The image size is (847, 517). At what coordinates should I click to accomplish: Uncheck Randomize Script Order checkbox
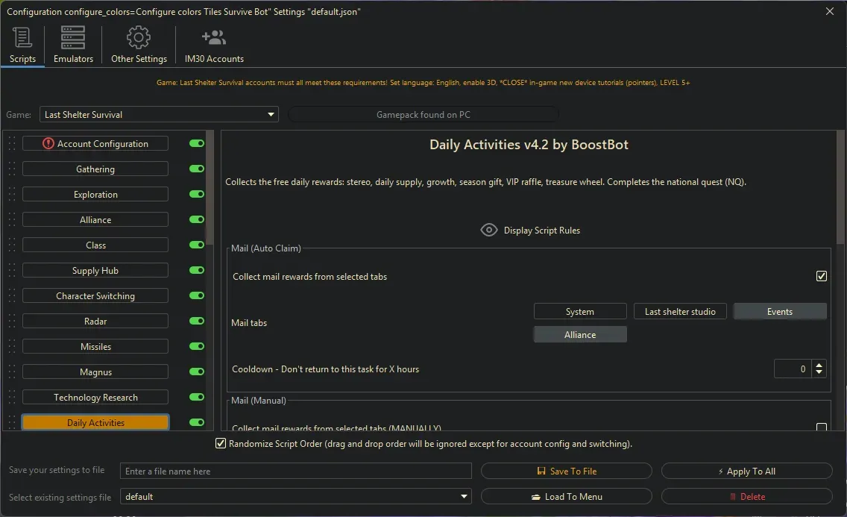221,444
